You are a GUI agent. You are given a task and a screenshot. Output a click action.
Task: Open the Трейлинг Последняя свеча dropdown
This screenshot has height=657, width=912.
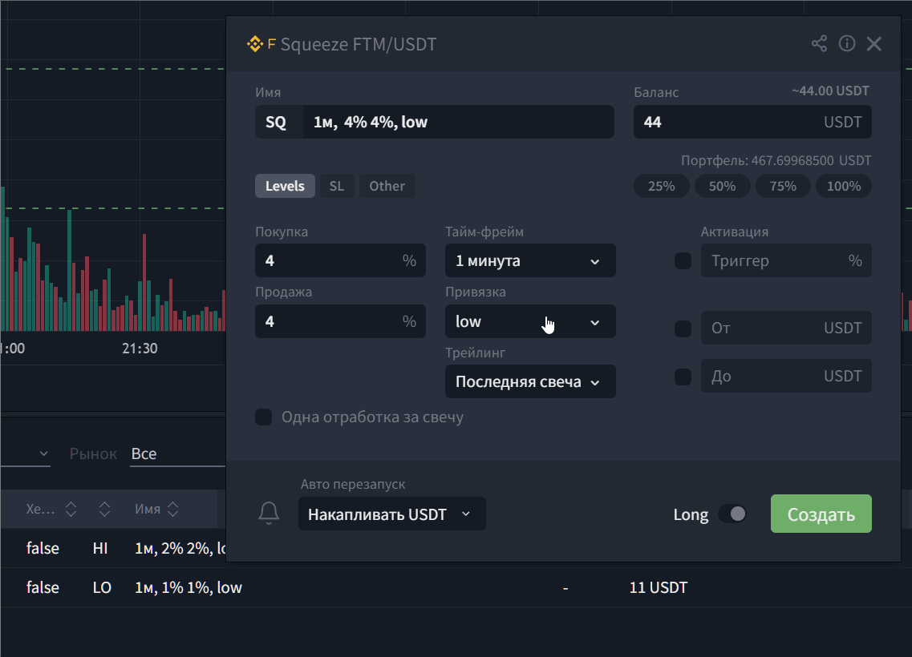[x=529, y=382]
